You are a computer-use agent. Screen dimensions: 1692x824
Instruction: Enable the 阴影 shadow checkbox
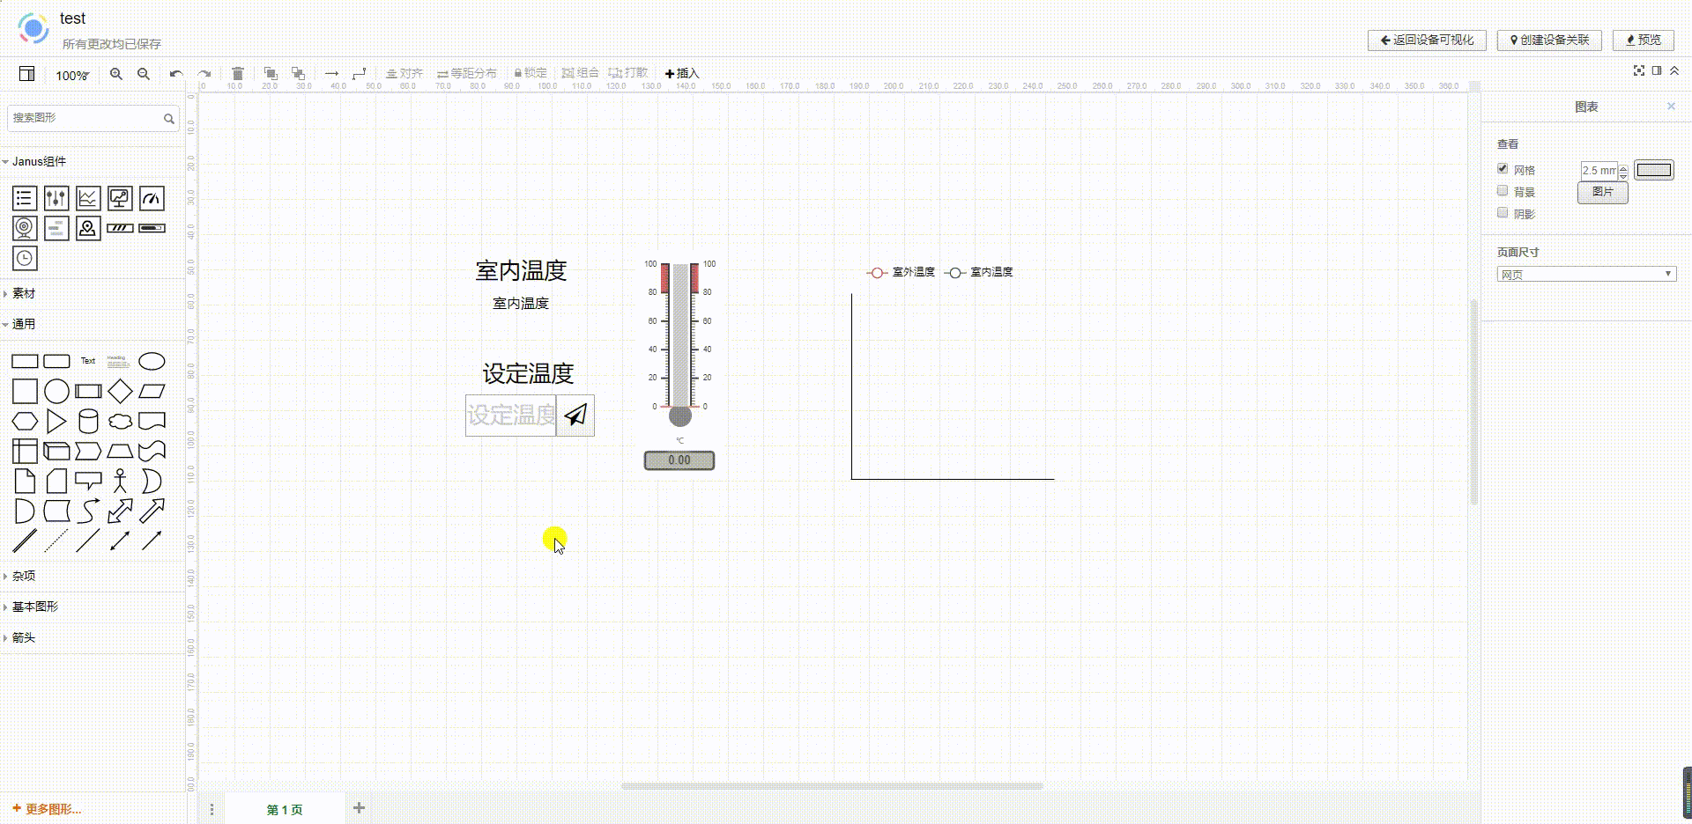[x=1503, y=212]
